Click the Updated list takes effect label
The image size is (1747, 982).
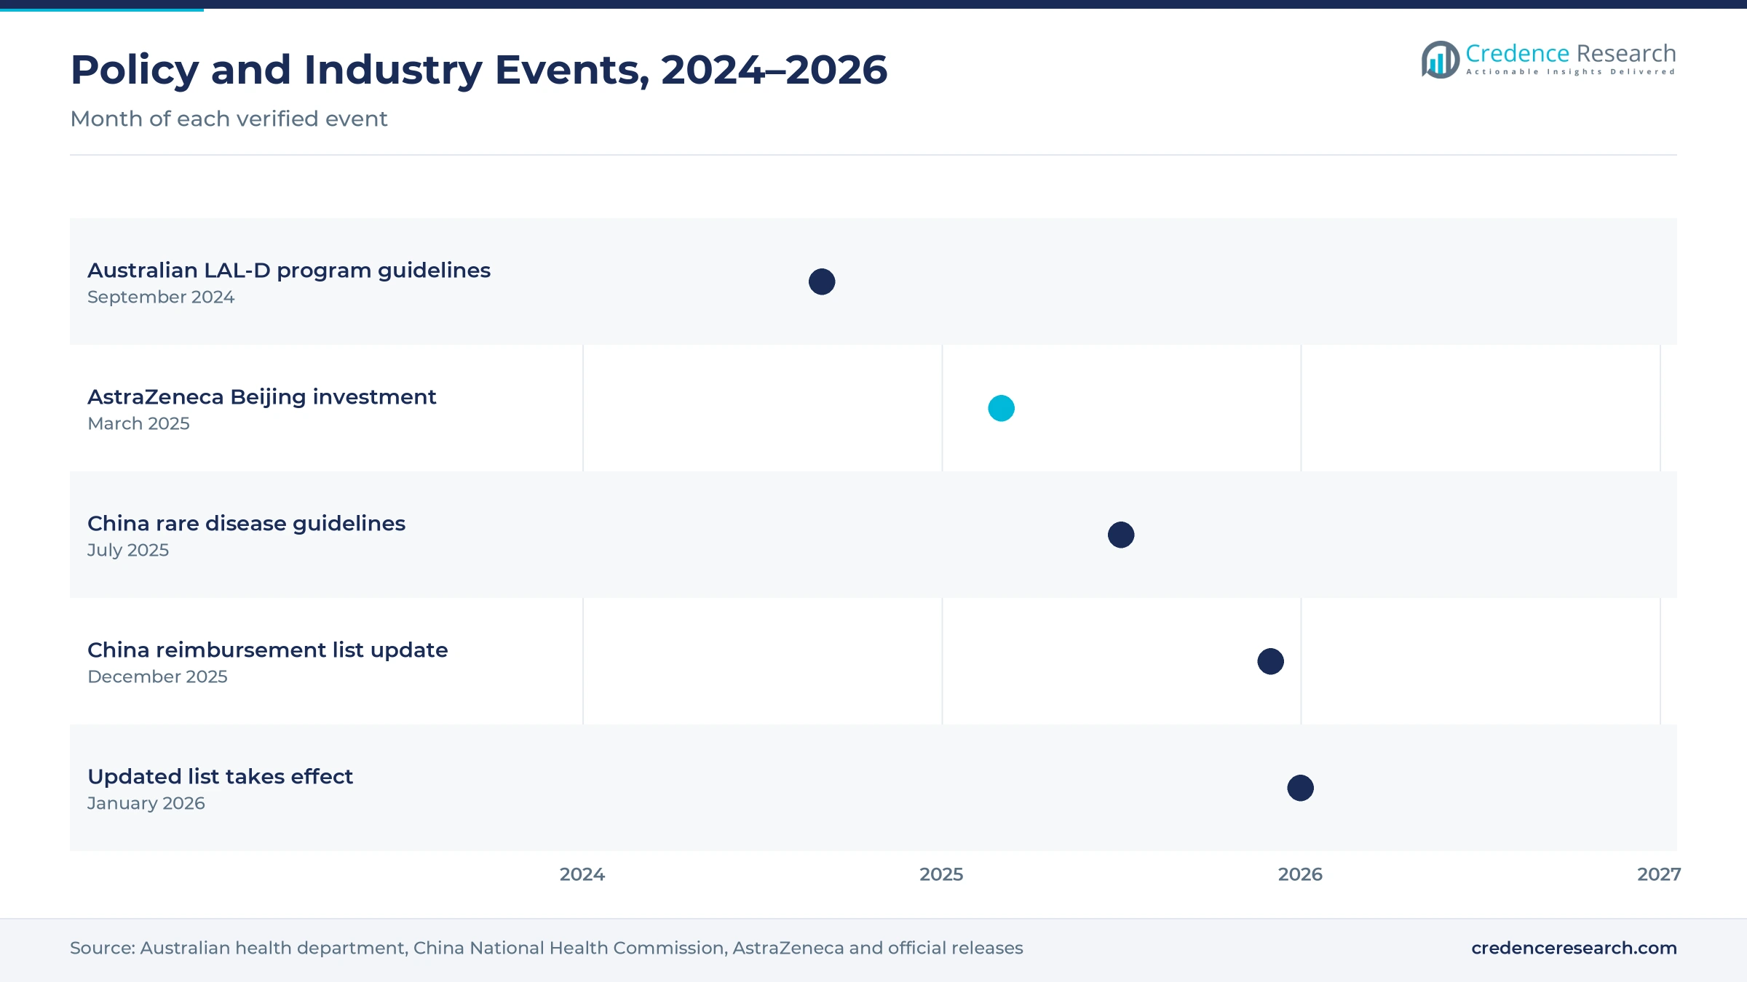pos(220,777)
